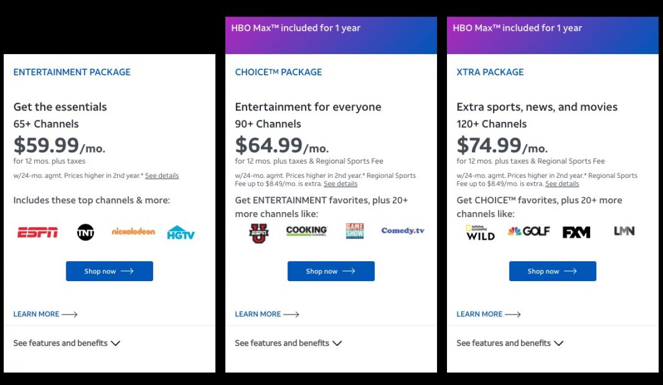The image size is (663, 385).
Task: Click the Comedy.tv channel logo
Action: click(x=403, y=231)
